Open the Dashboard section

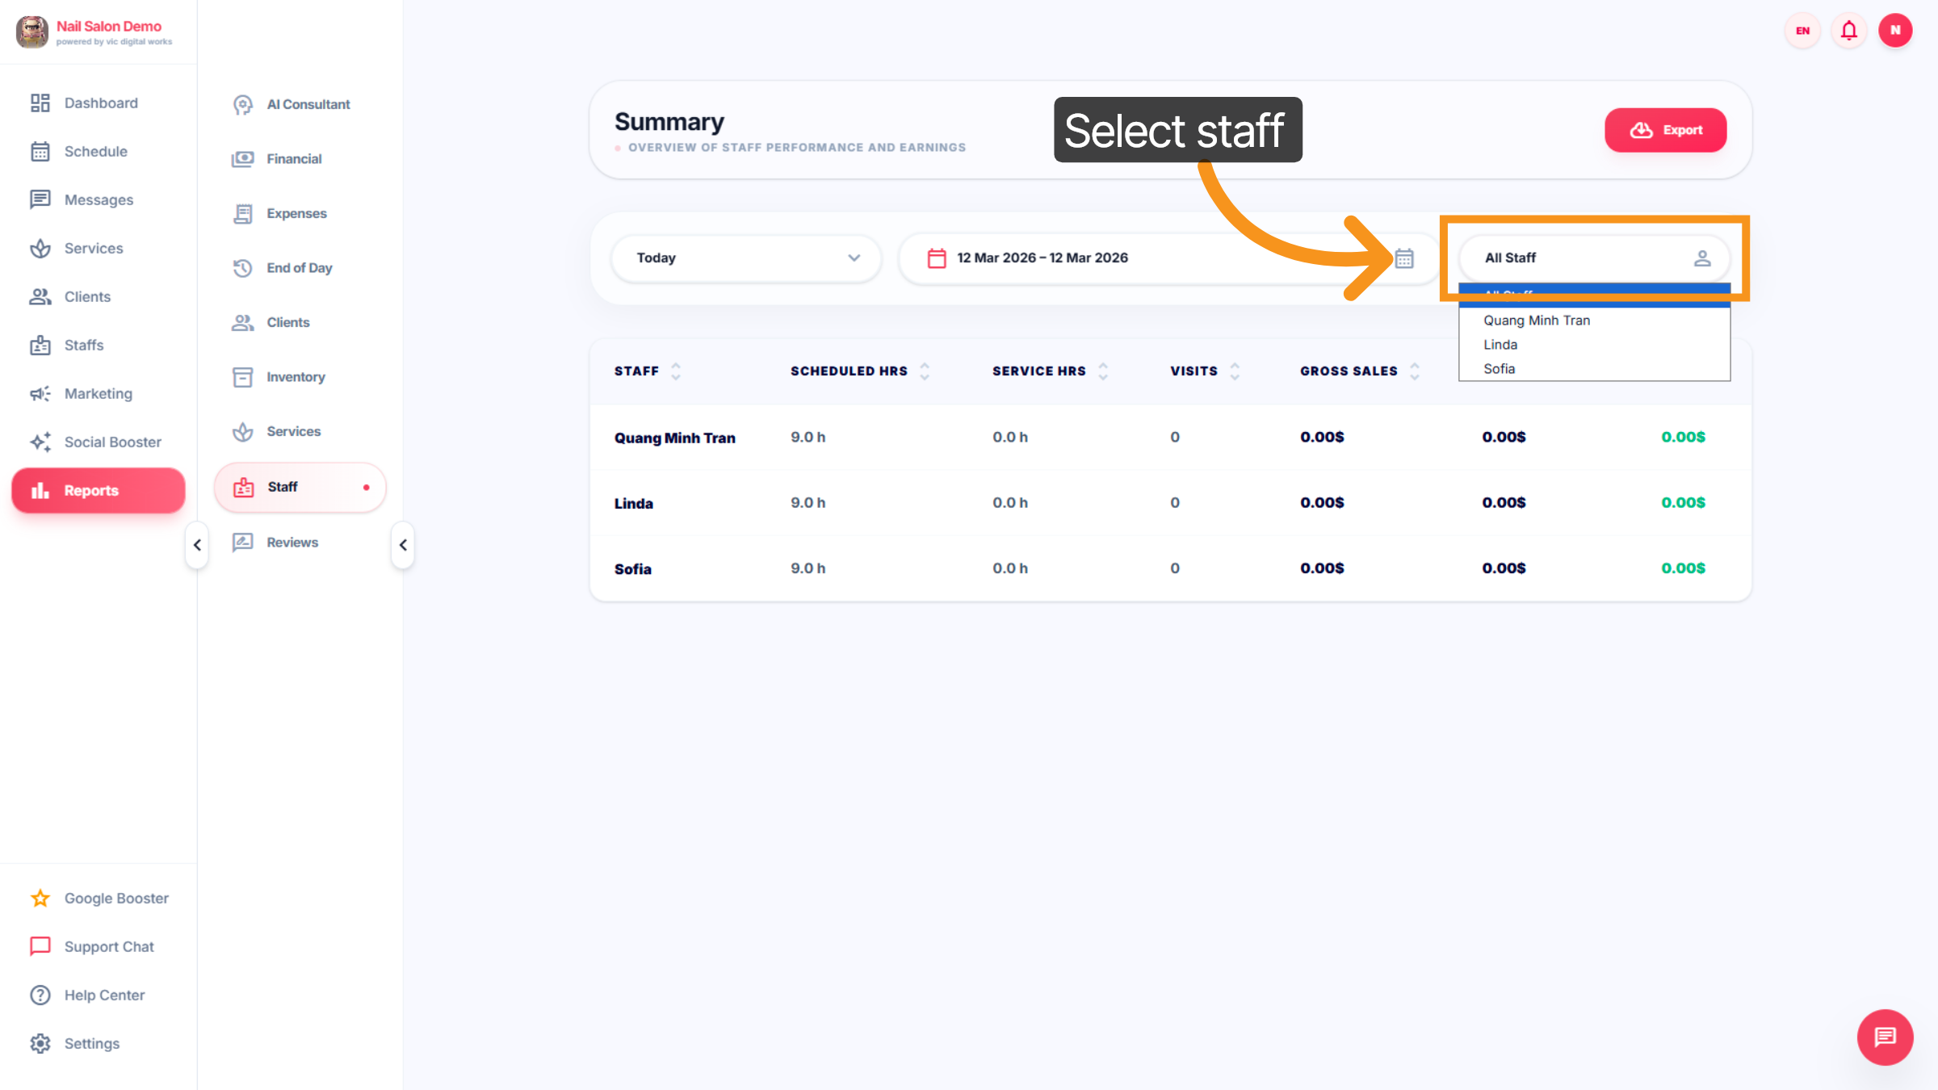tap(100, 103)
